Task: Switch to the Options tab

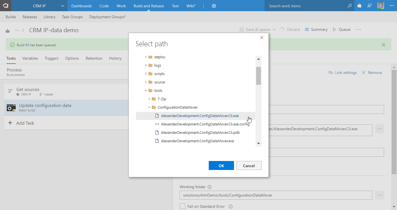Action: point(72,58)
